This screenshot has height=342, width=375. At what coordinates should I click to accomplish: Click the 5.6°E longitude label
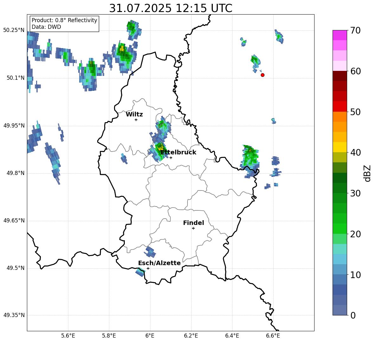(x=68, y=336)
